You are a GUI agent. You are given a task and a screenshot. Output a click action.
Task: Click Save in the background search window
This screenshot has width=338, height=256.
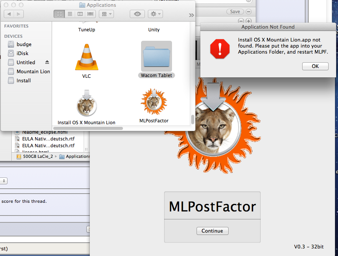coord(235,12)
